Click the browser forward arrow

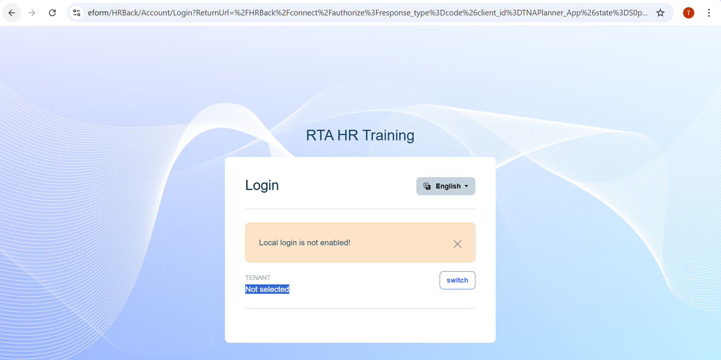(x=32, y=13)
